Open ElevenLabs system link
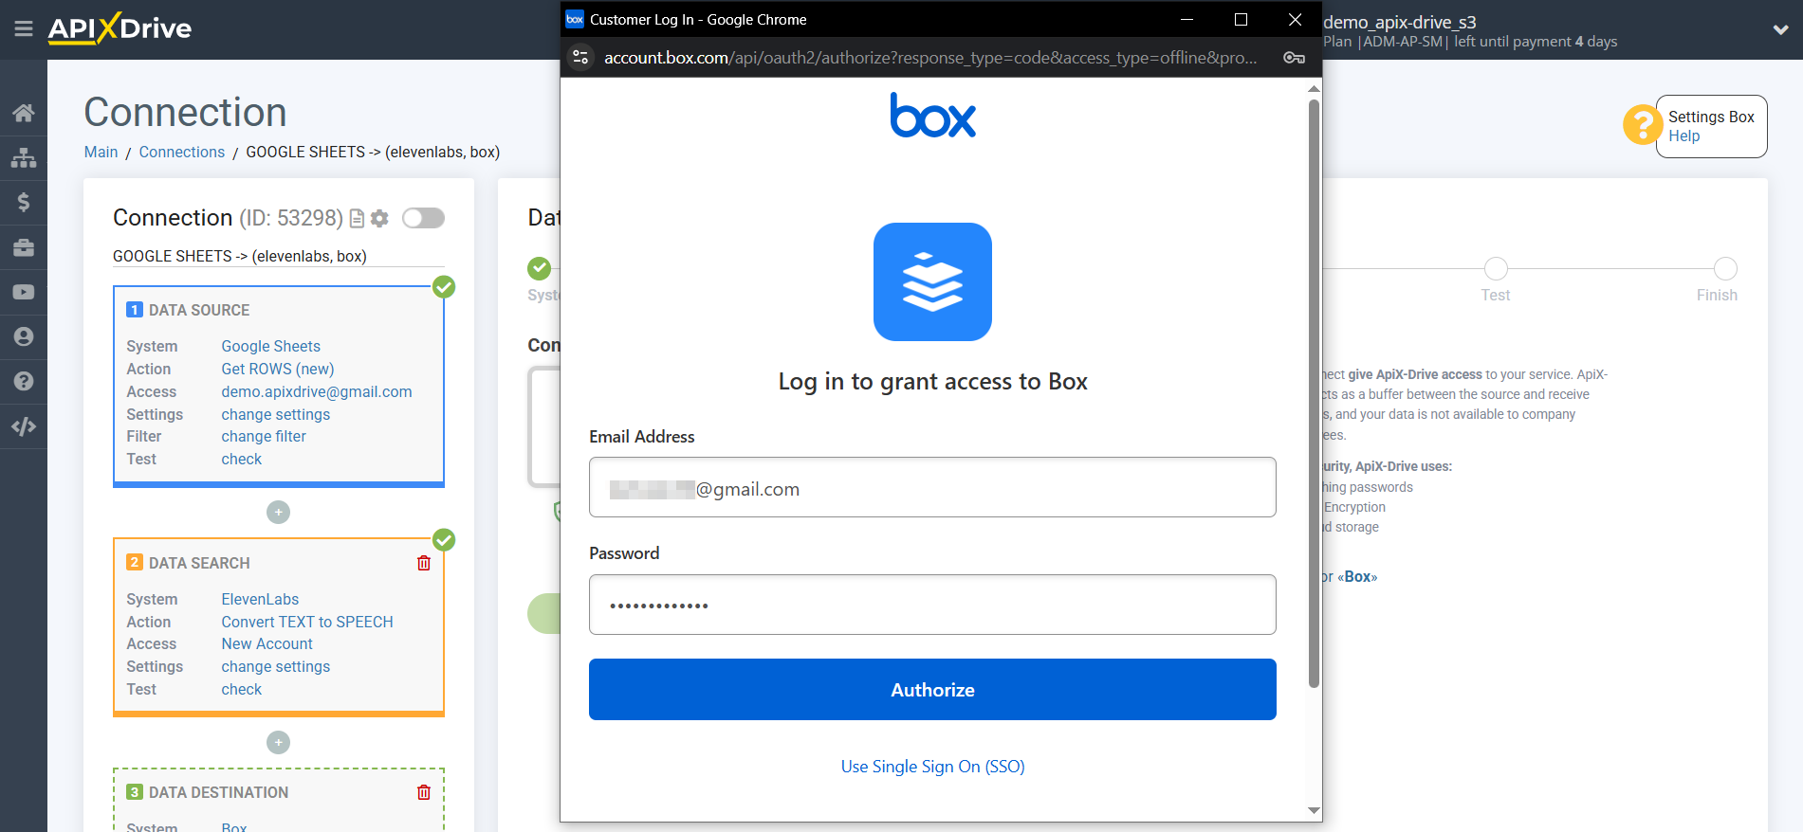This screenshot has width=1803, height=832. (x=259, y=599)
